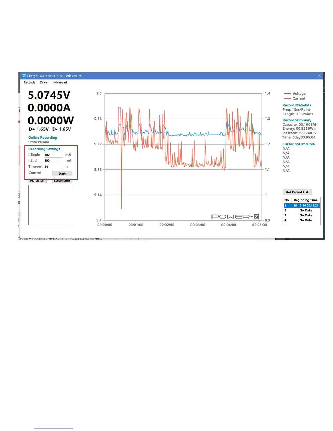
Task: Click the Time: 0day00:05:04 value
Action: (x=299, y=137)
